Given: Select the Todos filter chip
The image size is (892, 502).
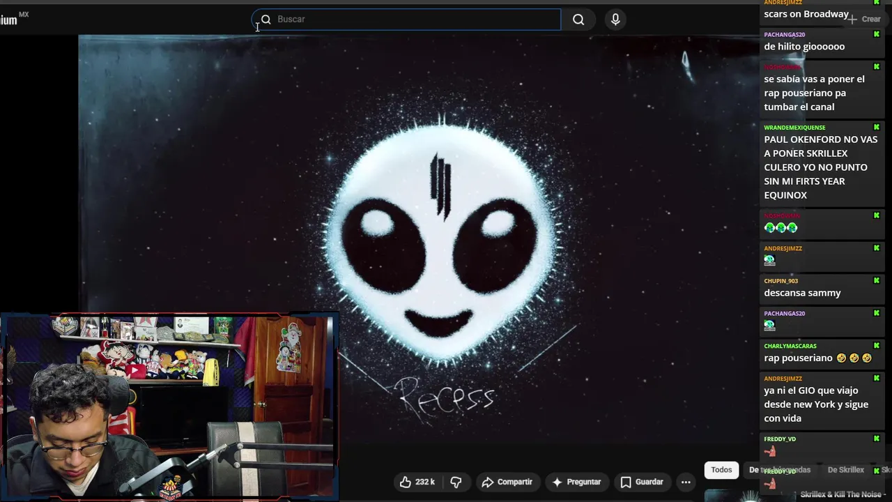Looking at the screenshot, I should pos(721,470).
